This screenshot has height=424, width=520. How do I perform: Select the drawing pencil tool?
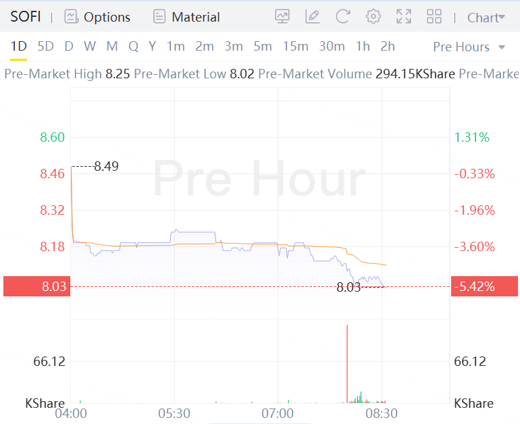coord(312,17)
